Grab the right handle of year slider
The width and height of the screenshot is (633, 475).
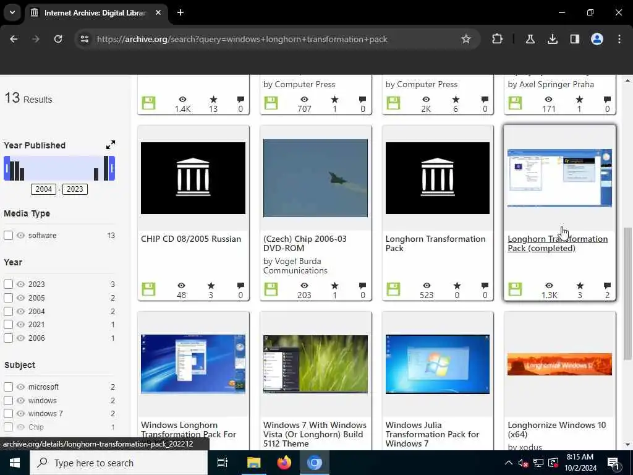click(112, 168)
